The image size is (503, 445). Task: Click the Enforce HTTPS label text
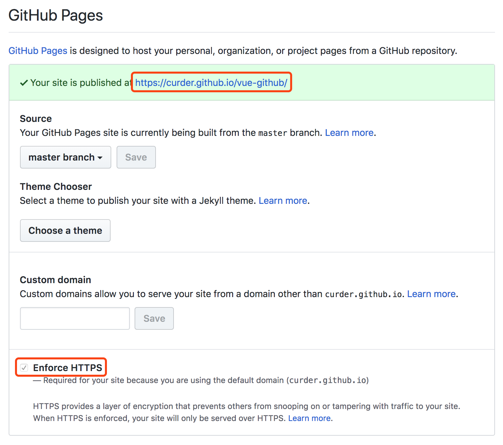pos(68,368)
